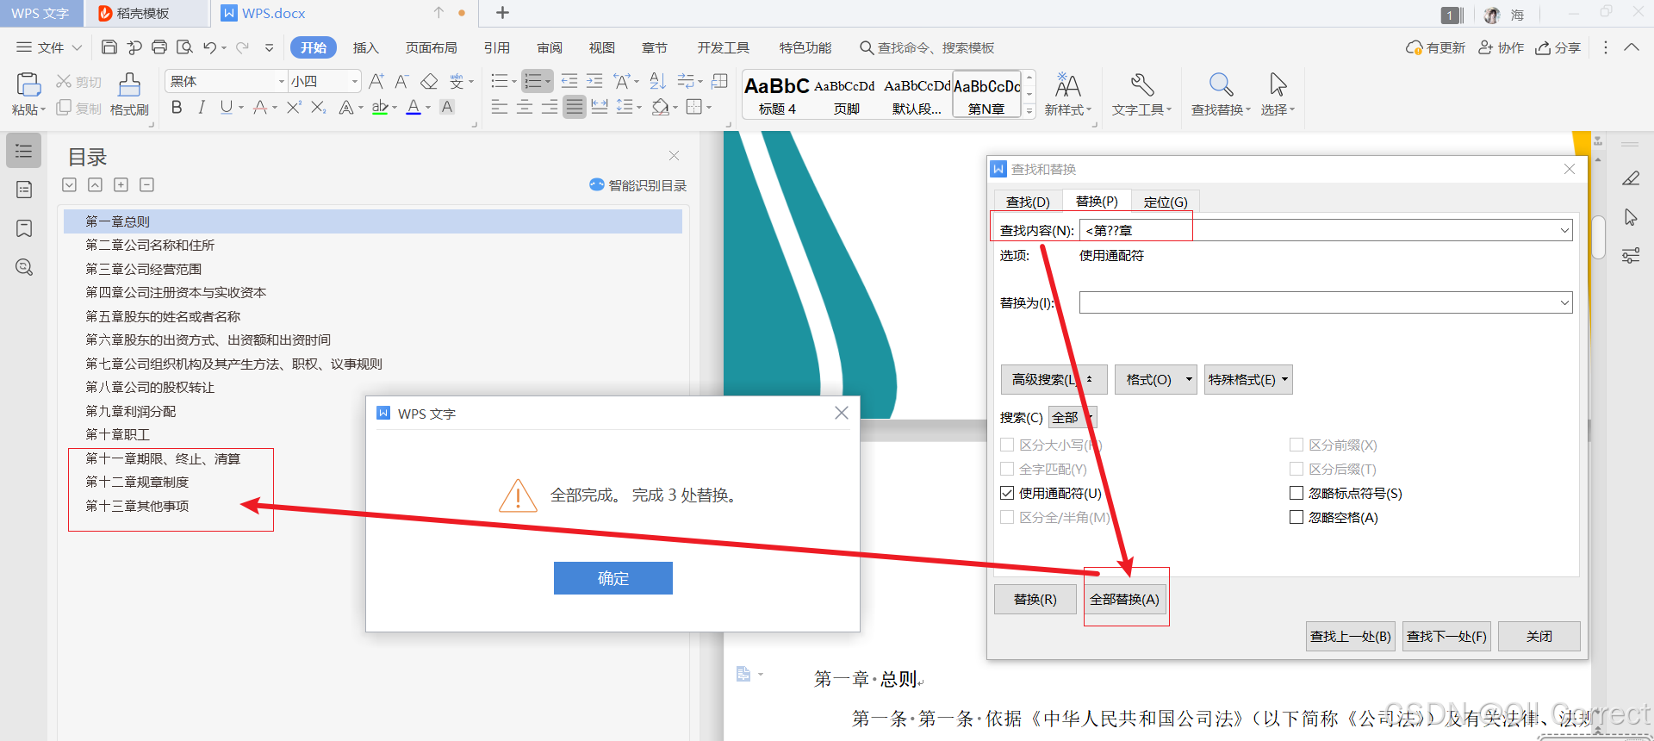
Task: Click the 确定 button in WPS dialog
Action: click(613, 578)
